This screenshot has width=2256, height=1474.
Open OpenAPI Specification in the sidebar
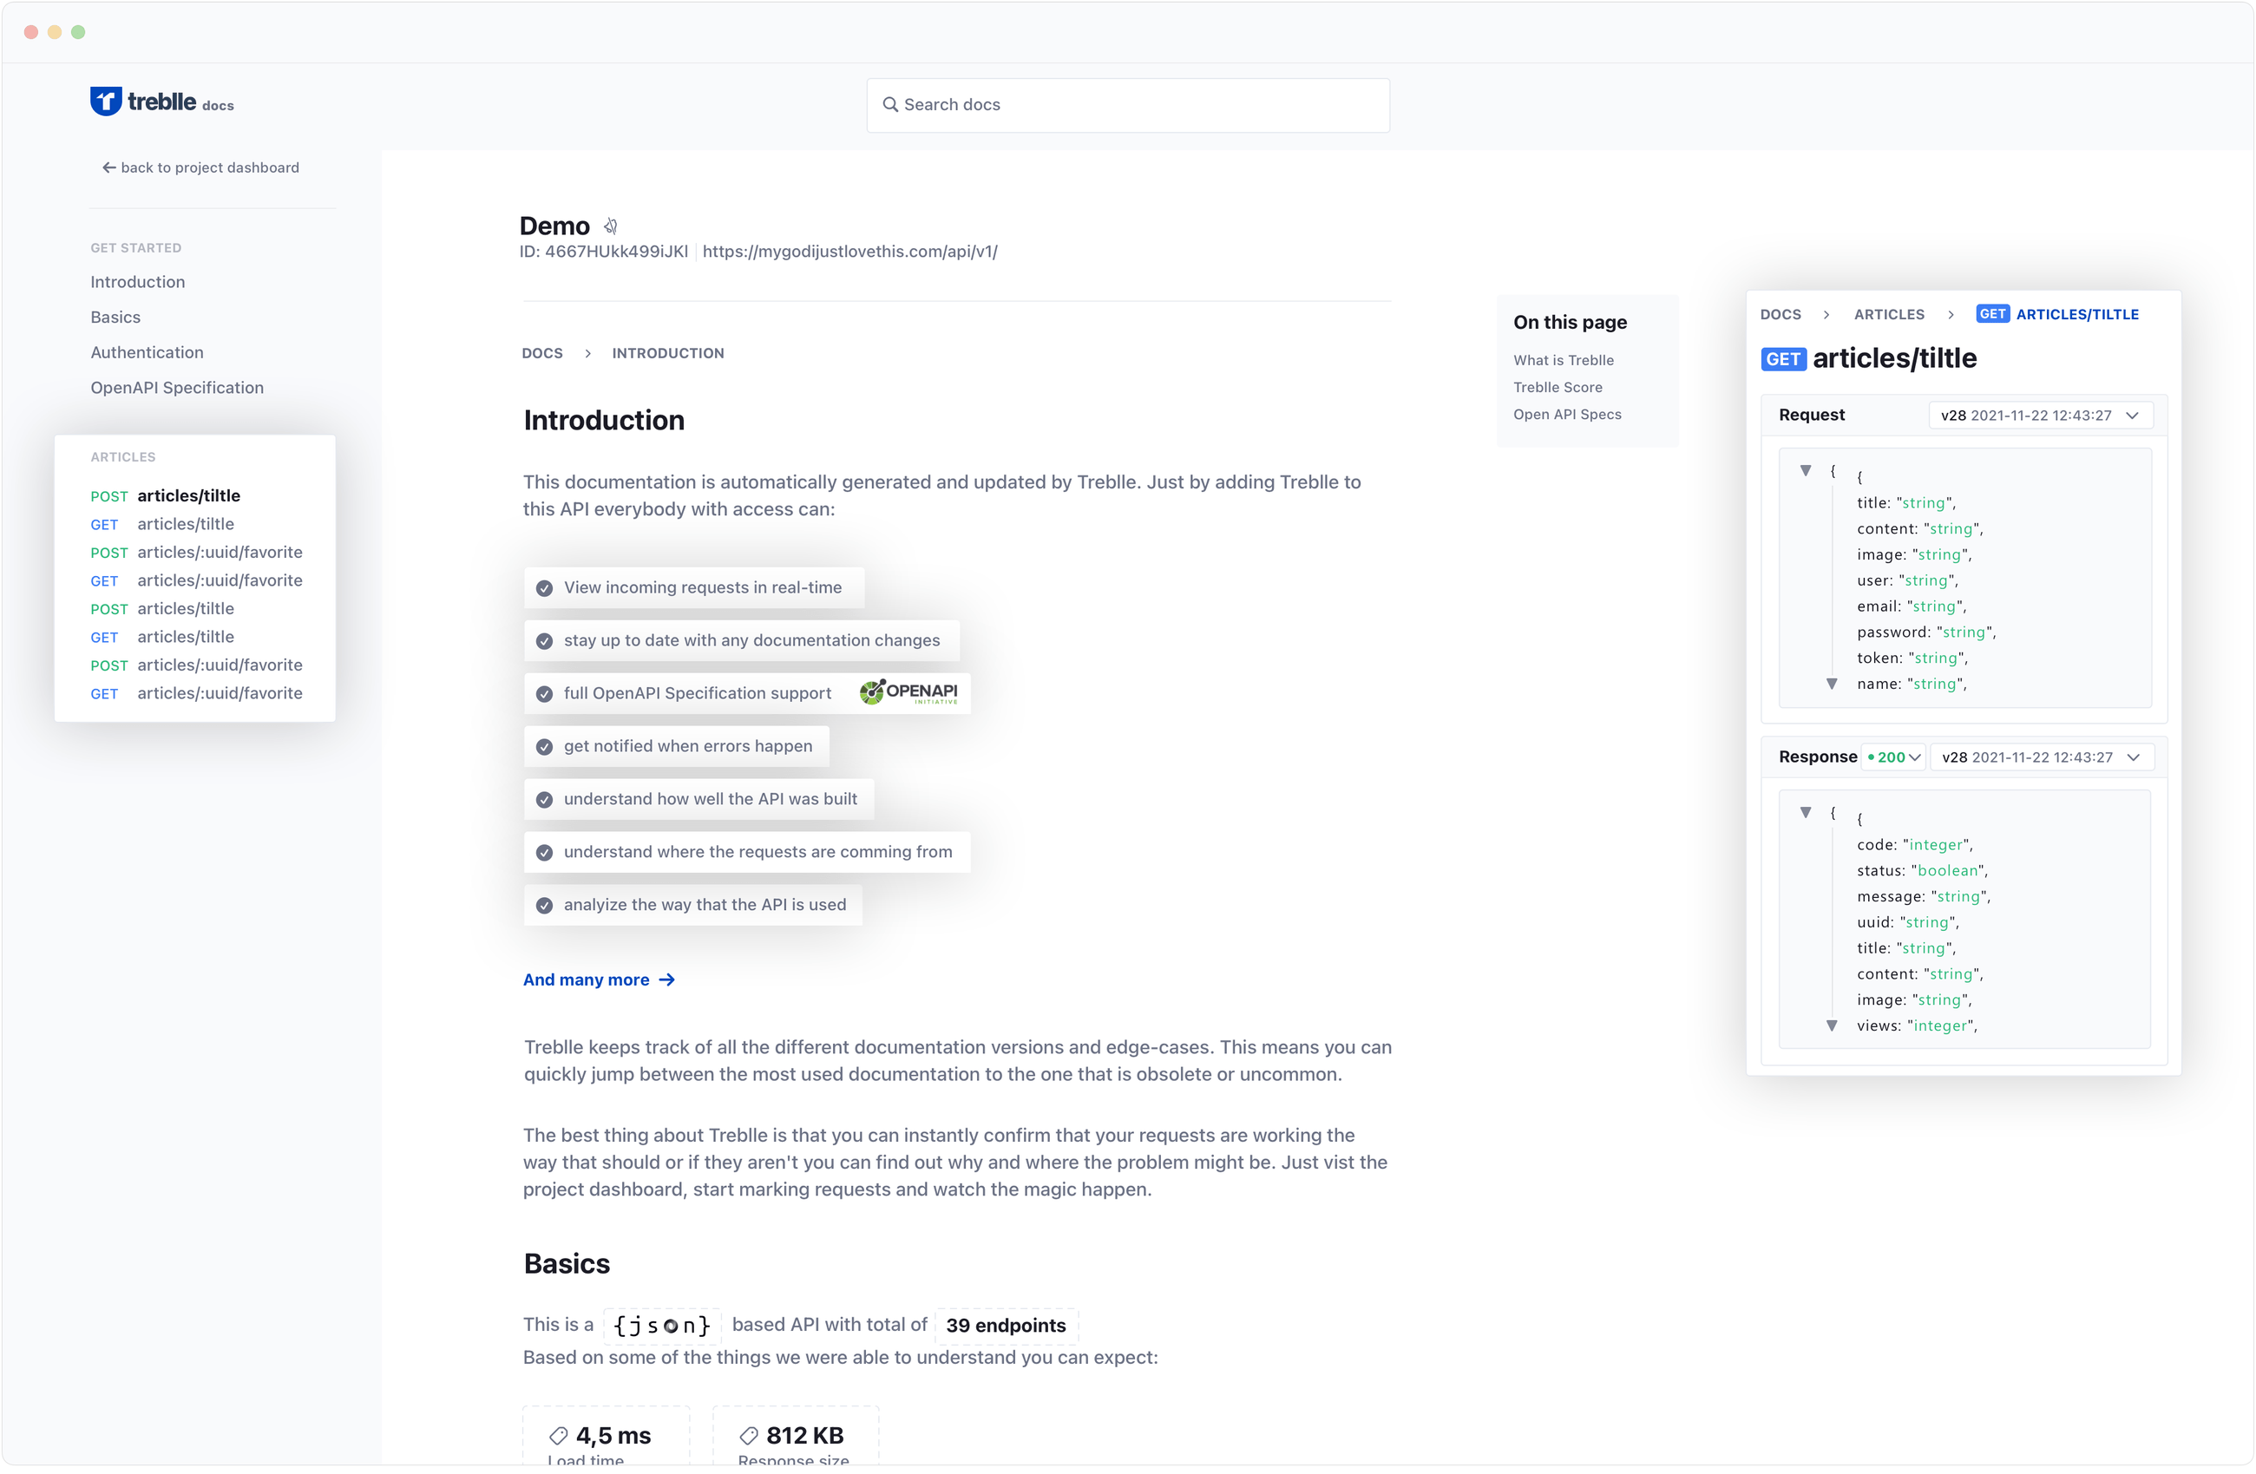click(177, 387)
